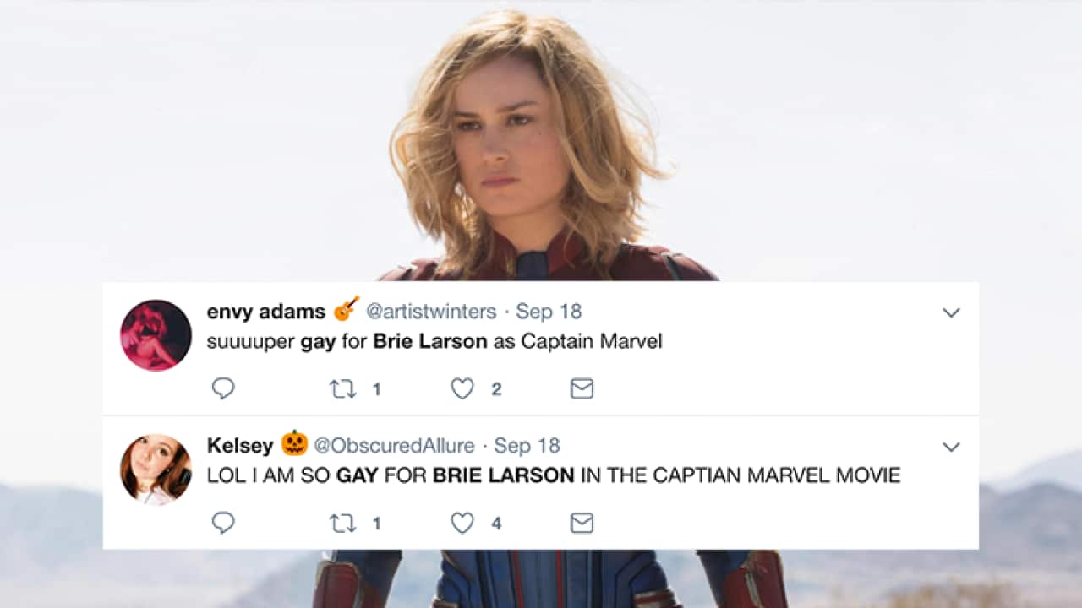Like the envy adams tweet
Screen dimensions: 1082x608
coord(462,388)
